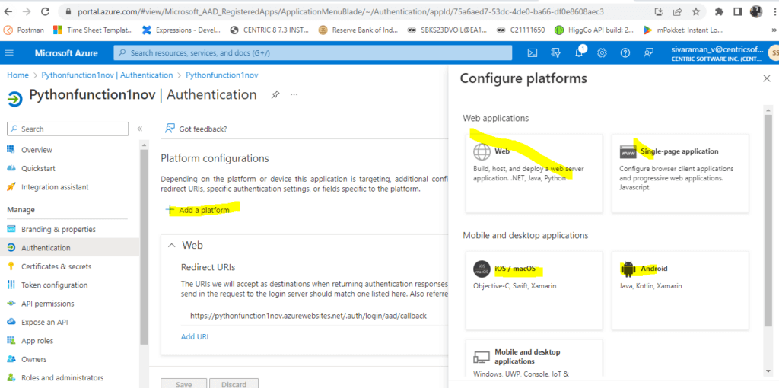
Task: Open the last Pythonfunction1nov breadcrumb
Action: [x=221, y=75]
